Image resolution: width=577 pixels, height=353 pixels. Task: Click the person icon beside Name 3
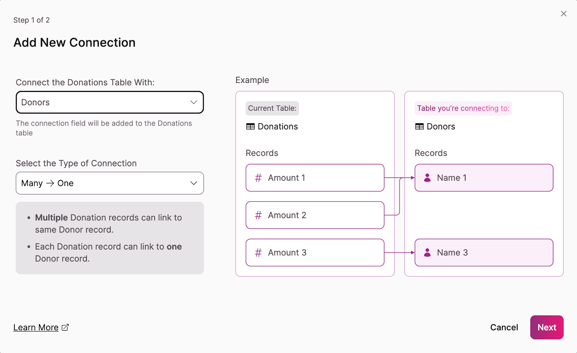coord(427,253)
